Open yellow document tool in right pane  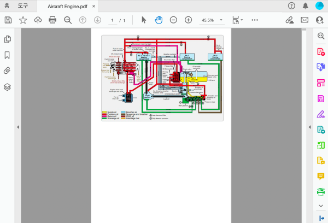(x=321, y=161)
